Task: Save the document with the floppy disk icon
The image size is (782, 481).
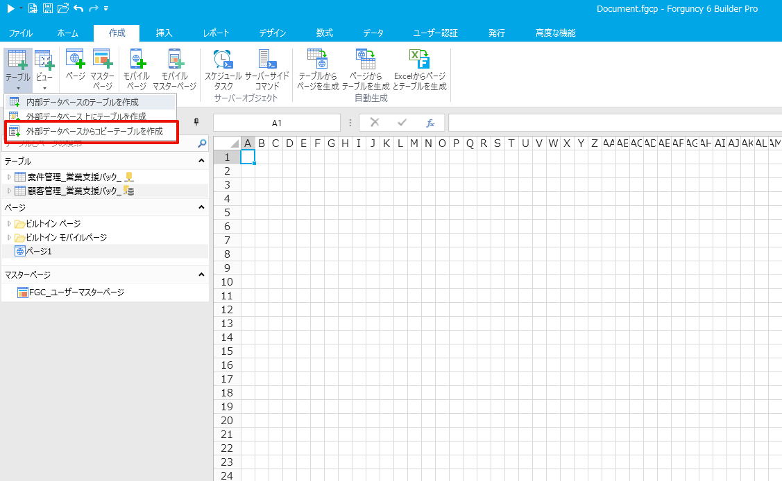Action: coord(48,8)
